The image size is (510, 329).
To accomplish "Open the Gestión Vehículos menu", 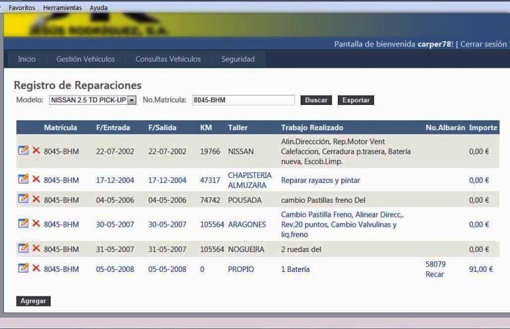I will (85, 59).
